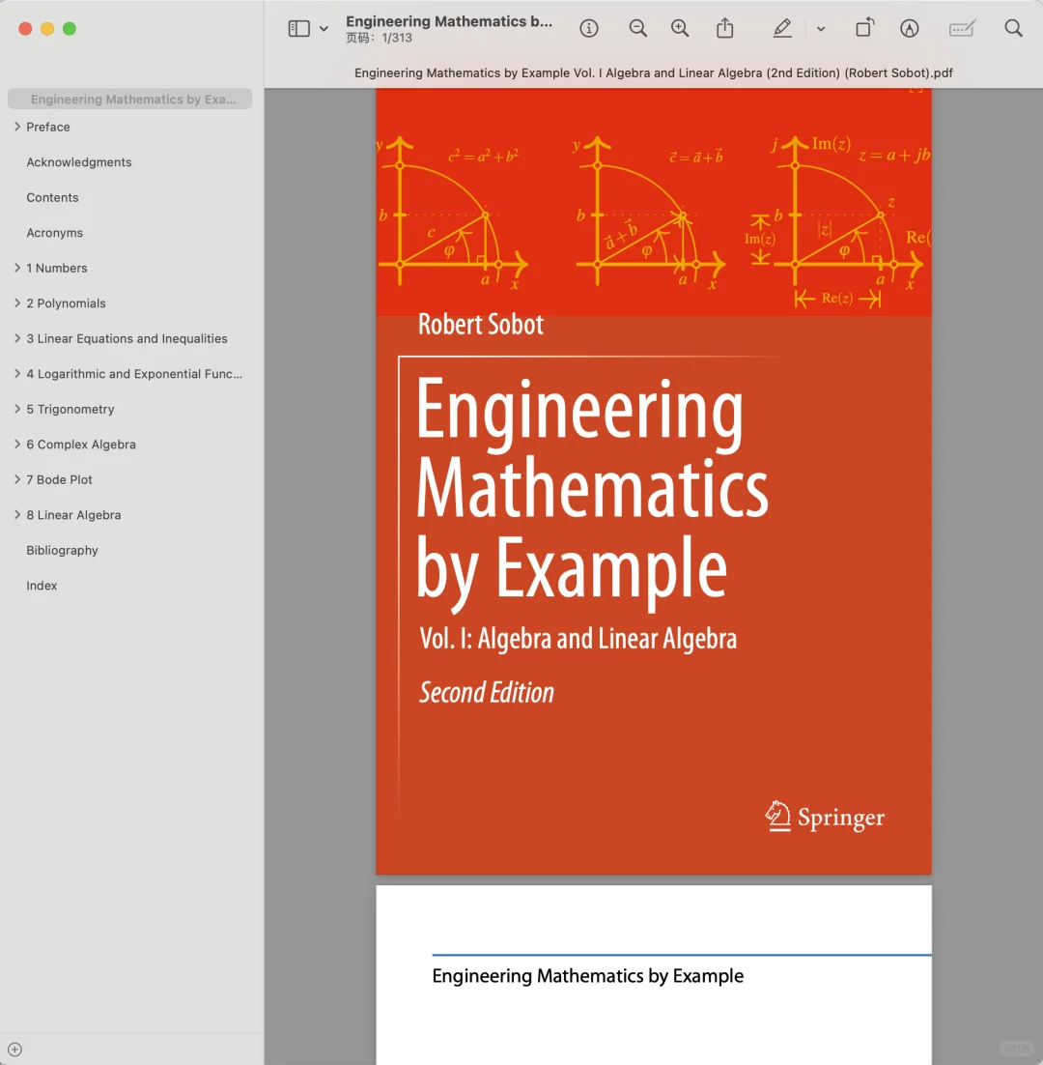Select the Preface outline entry
Viewport: 1043px width, 1065px height.
pyautogui.click(x=48, y=127)
